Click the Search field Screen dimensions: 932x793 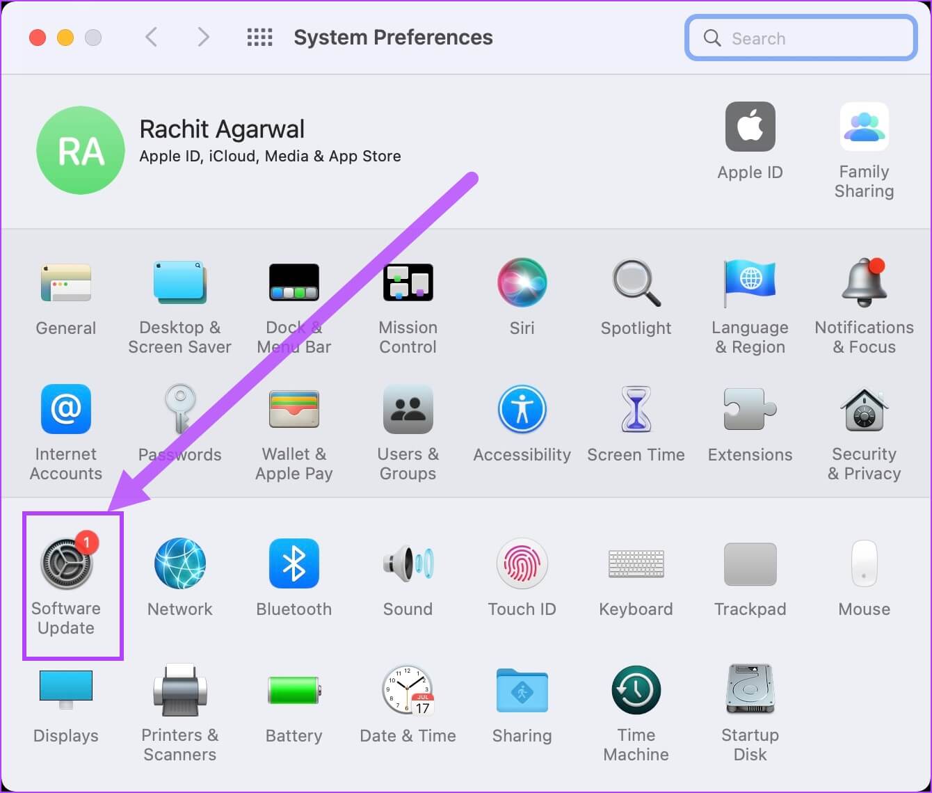point(801,38)
